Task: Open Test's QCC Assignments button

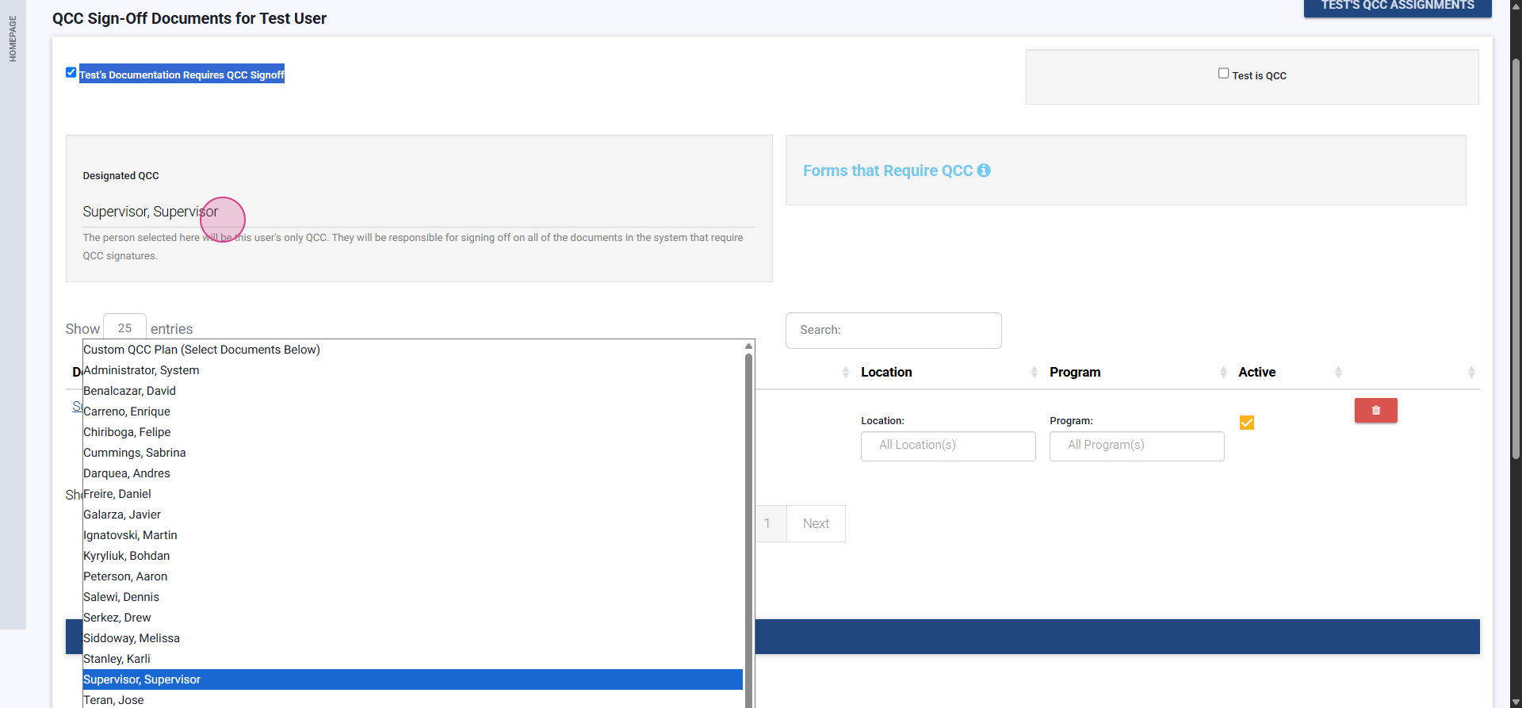Action: point(1397,6)
